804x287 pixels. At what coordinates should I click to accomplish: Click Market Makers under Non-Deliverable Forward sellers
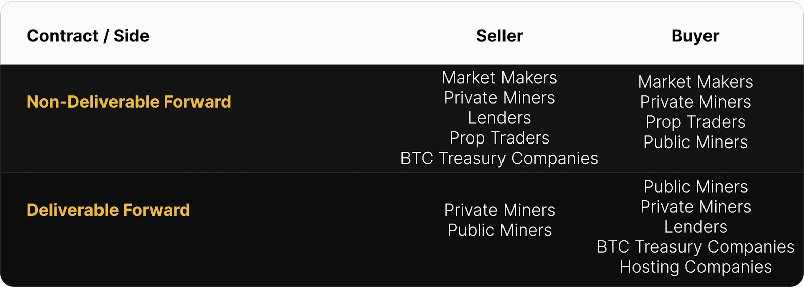coord(499,78)
